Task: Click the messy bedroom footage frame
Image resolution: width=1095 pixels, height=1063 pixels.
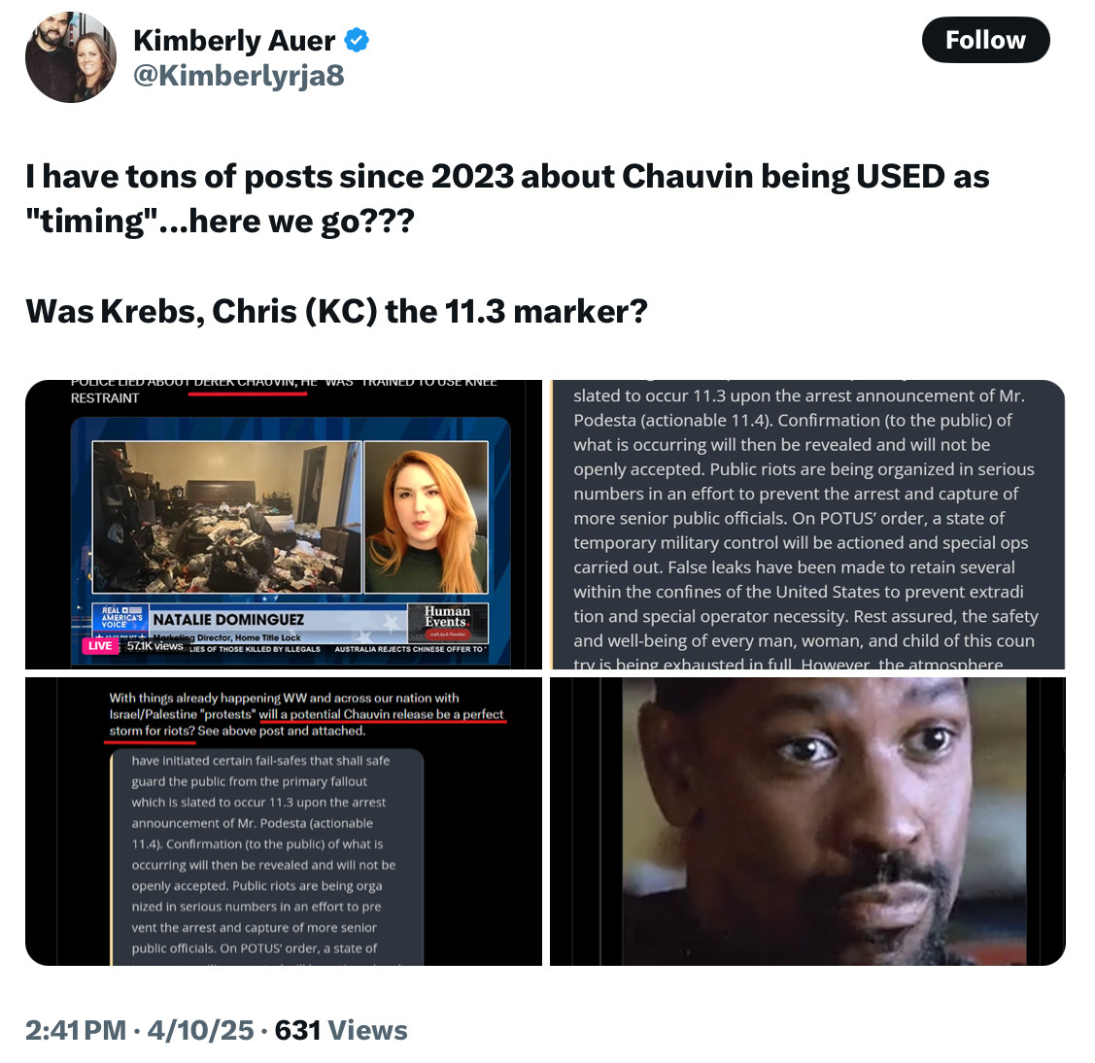Action: pyautogui.click(x=227, y=518)
